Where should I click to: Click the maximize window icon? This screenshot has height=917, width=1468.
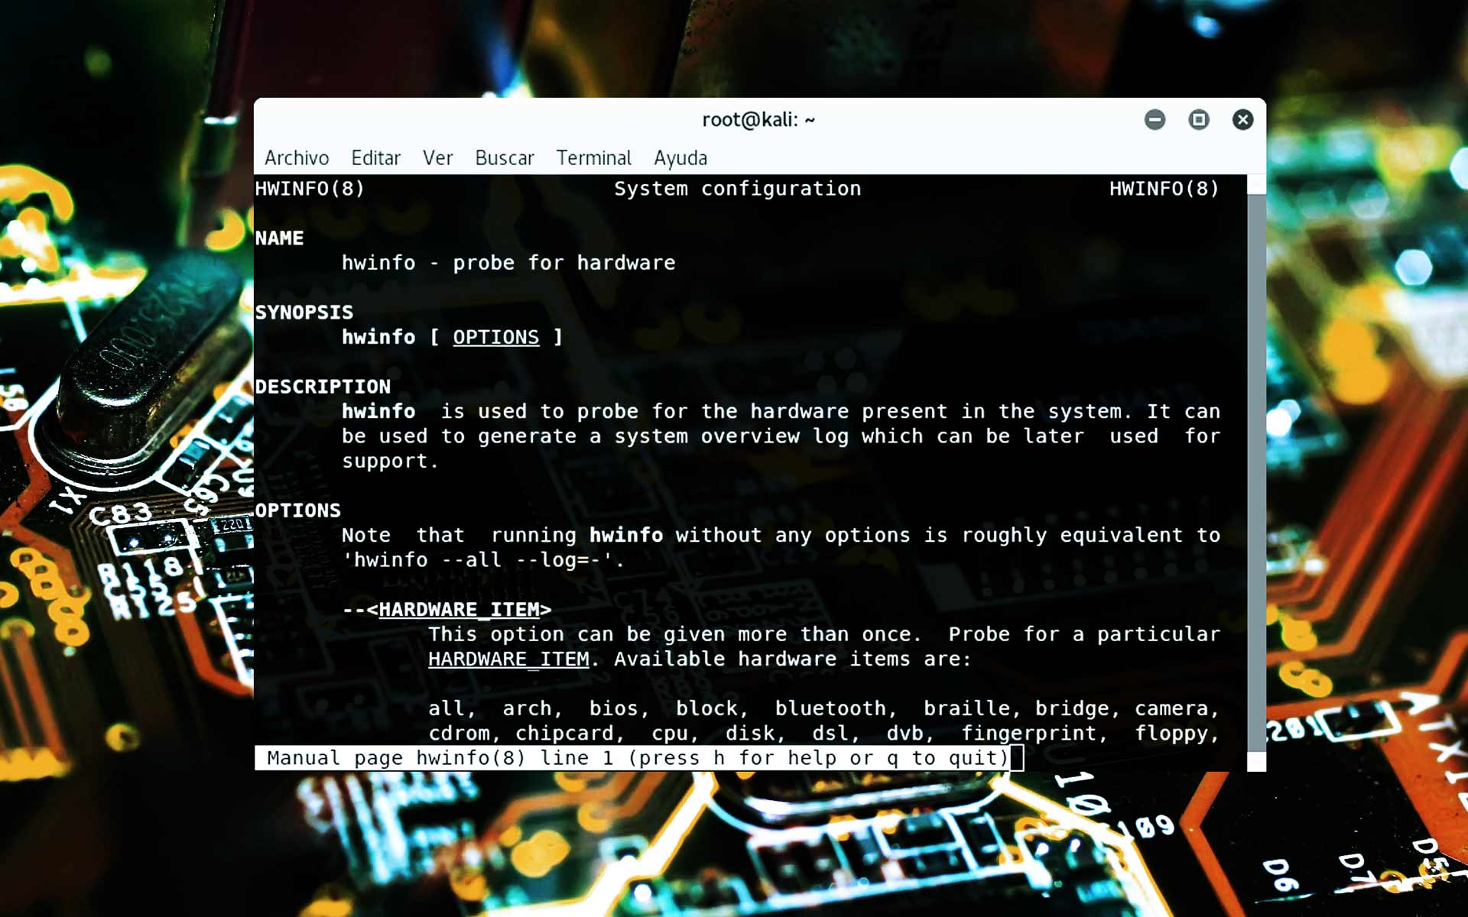[x=1198, y=120]
